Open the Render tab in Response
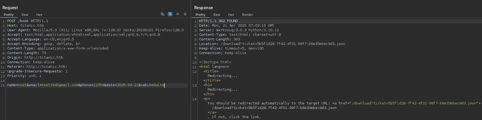482x120 pixels. (247, 15)
